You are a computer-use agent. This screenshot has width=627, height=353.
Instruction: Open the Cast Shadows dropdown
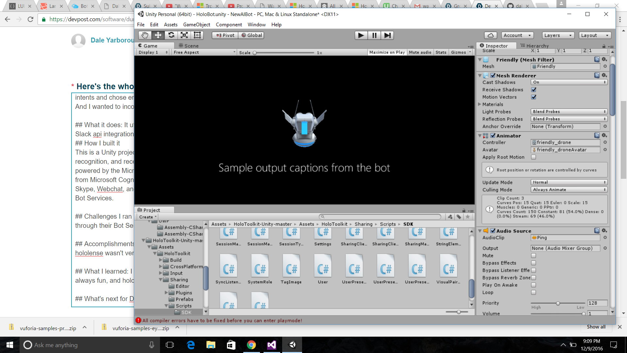569,82
